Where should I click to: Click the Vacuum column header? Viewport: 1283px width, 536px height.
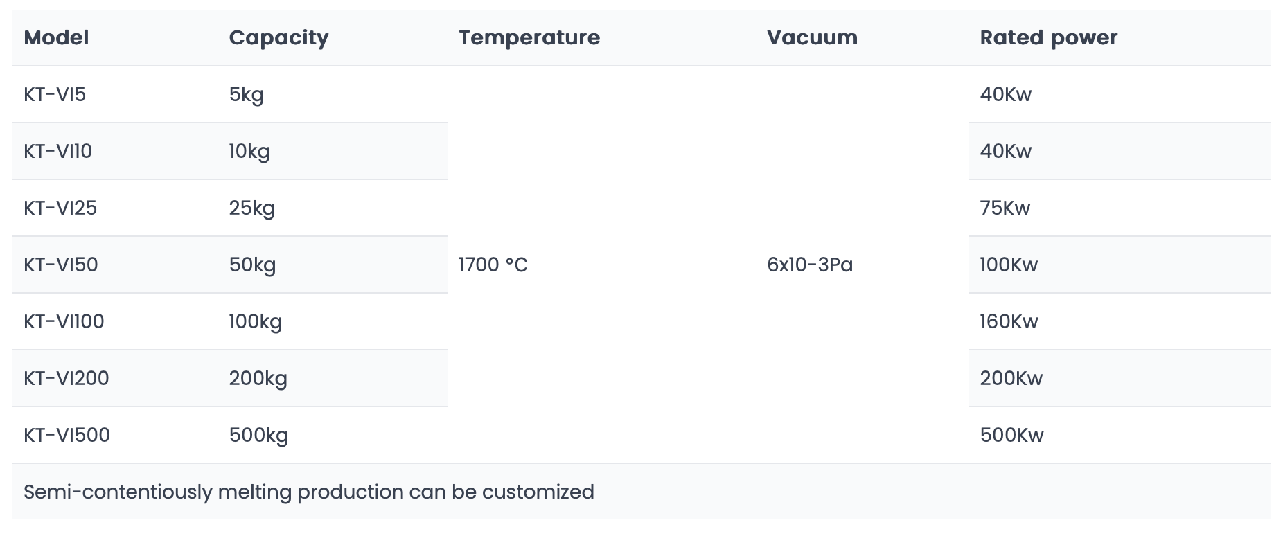(x=812, y=37)
